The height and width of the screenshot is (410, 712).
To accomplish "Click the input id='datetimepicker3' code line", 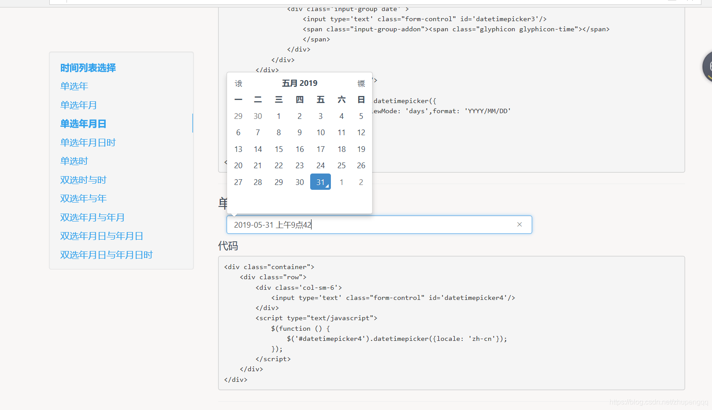I will (x=425, y=19).
